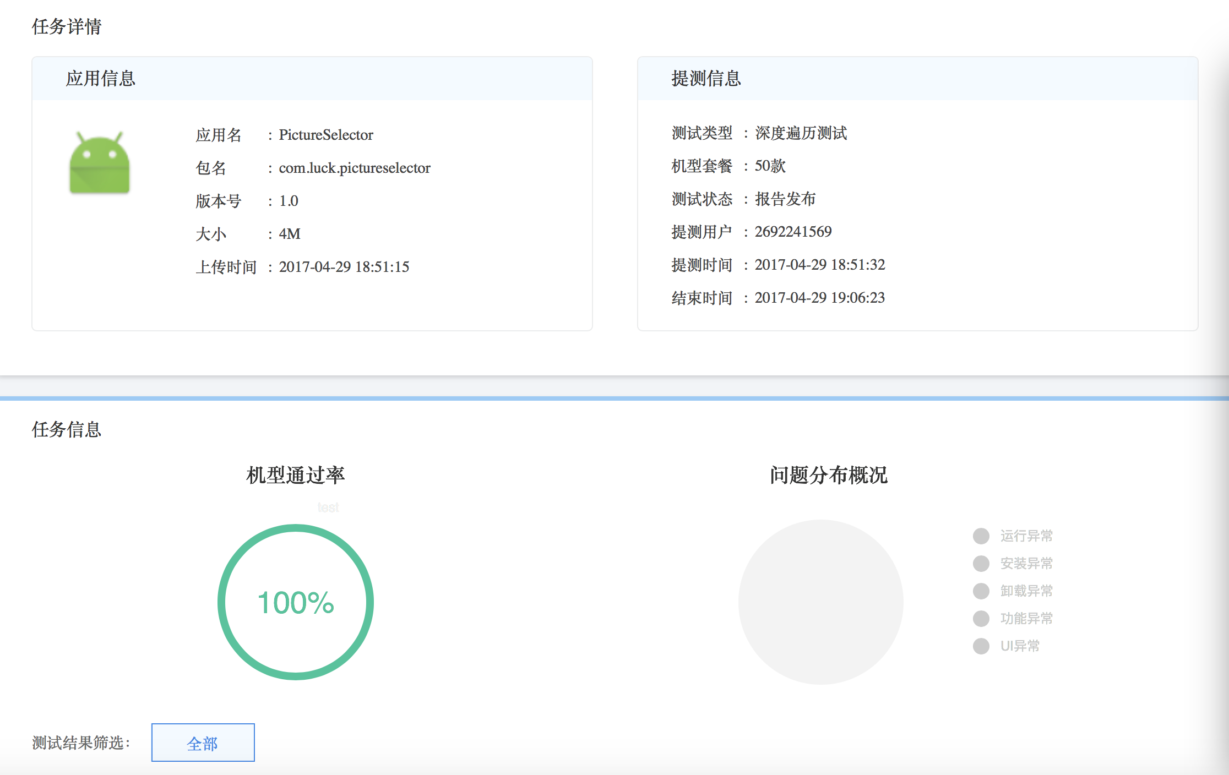Screen dimensions: 1229x775
Task: Click the grey issue distribution pie chart
Action: (821, 602)
